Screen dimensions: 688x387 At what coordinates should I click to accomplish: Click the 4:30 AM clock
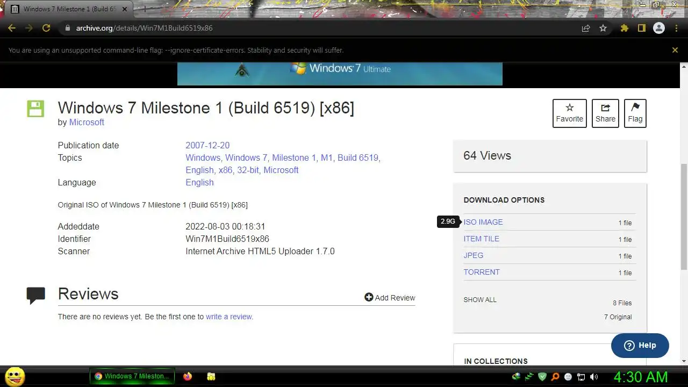coord(641,377)
